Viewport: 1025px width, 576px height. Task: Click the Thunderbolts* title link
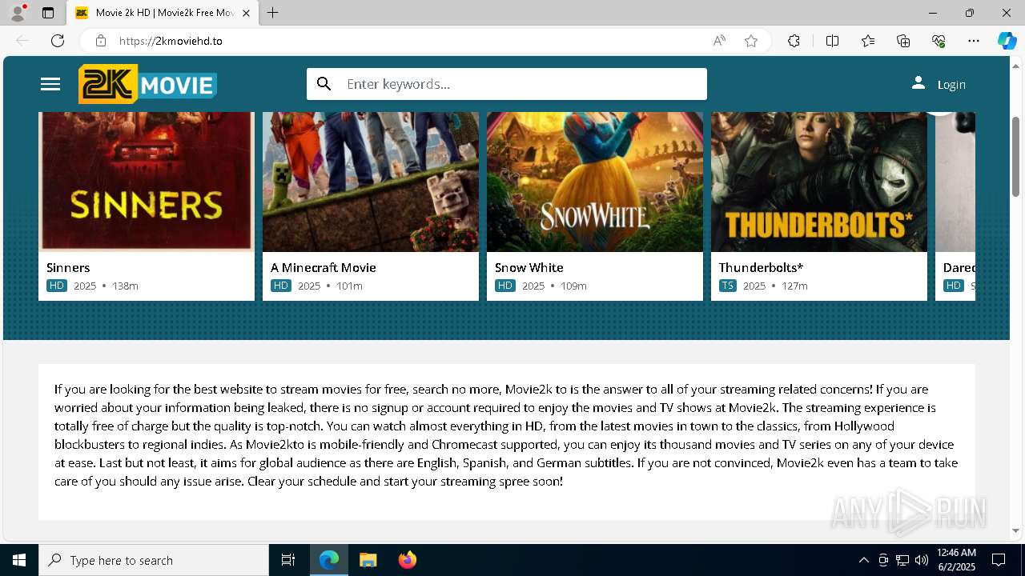coord(761,267)
